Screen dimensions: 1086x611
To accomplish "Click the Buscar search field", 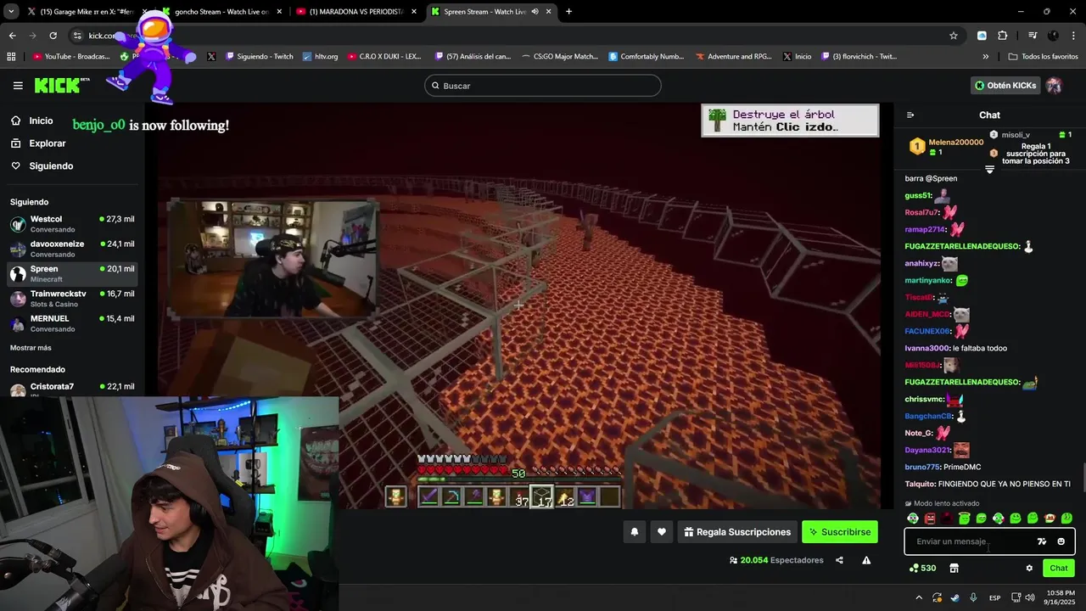I will click(543, 86).
